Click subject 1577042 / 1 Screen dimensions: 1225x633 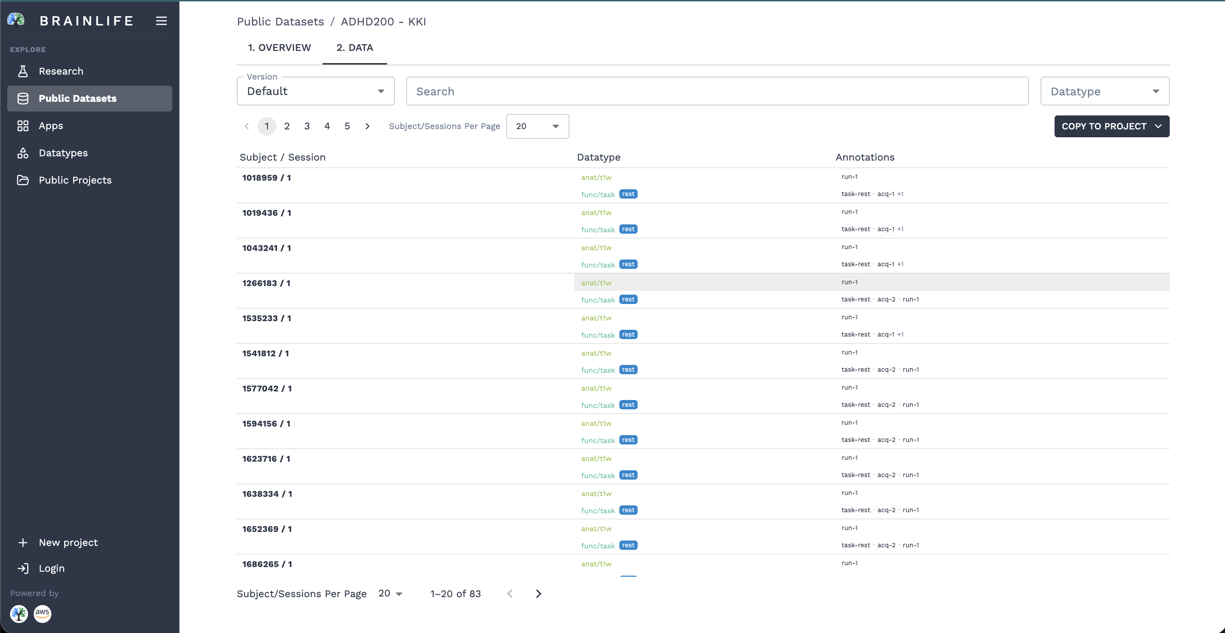coord(267,389)
